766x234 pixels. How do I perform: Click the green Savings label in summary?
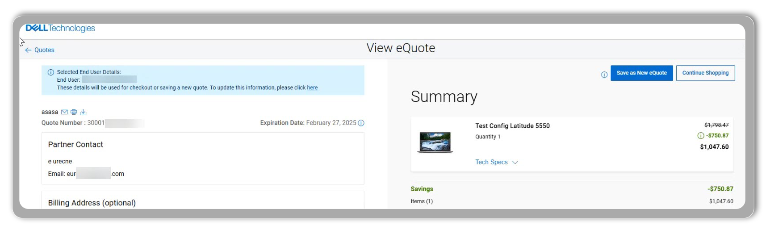pos(422,189)
